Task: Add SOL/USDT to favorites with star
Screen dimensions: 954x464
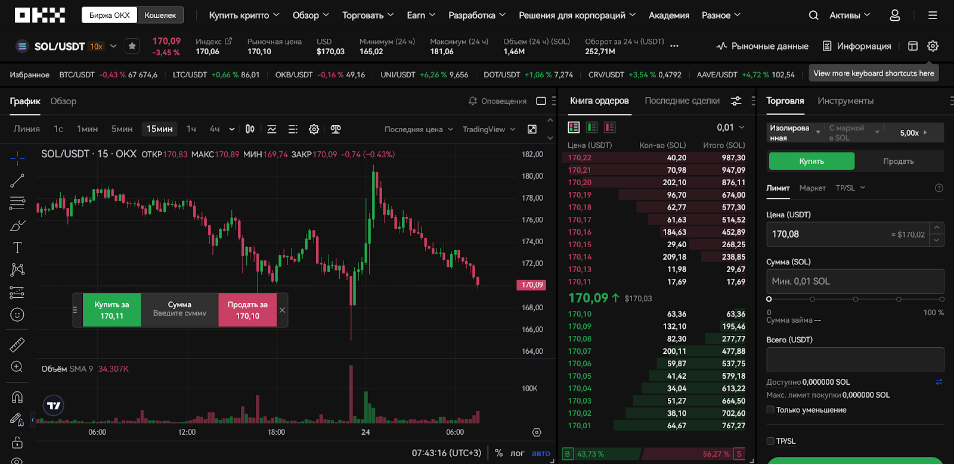Action: click(x=132, y=46)
